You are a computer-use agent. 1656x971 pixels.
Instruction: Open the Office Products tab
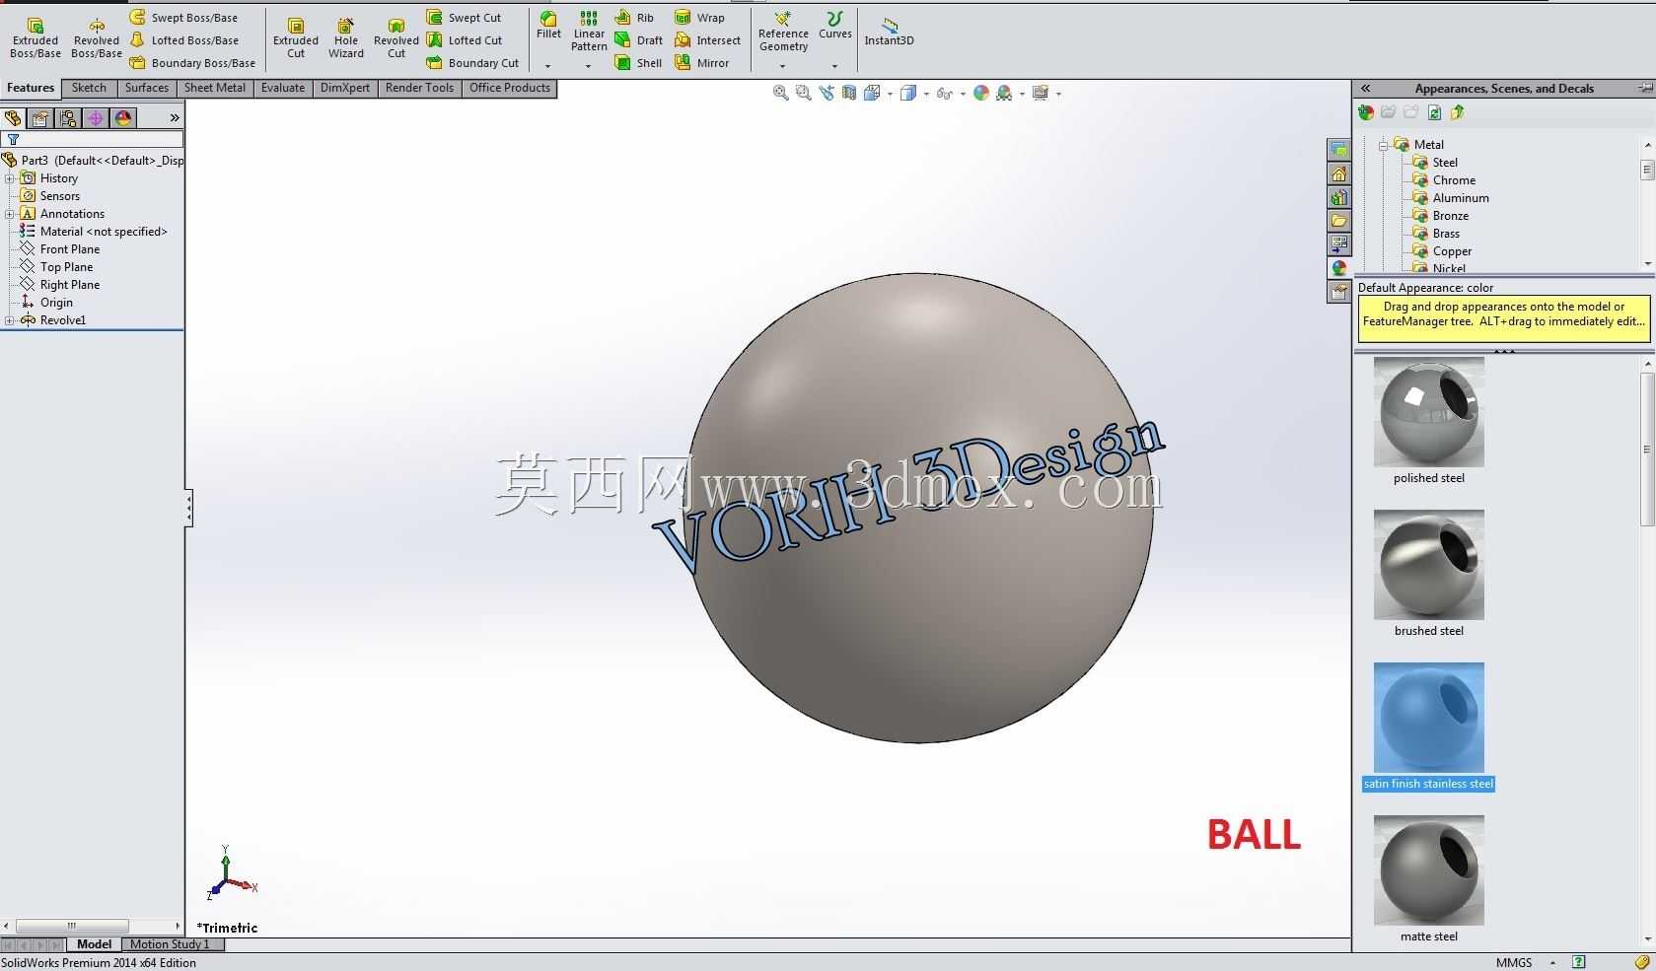point(510,88)
